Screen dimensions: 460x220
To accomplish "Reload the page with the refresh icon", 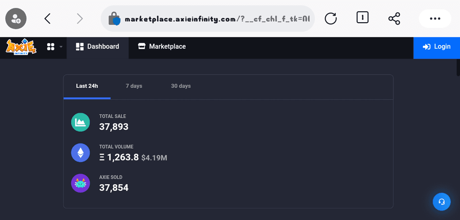I will point(331,19).
